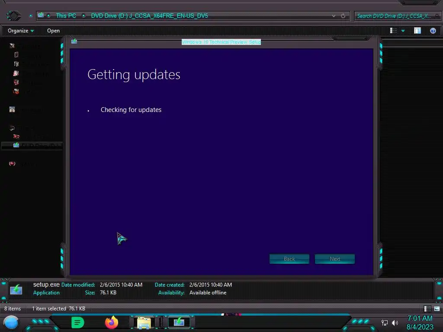Select This PC in the address bar
The width and height of the screenshot is (443, 332).
coord(66,16)
